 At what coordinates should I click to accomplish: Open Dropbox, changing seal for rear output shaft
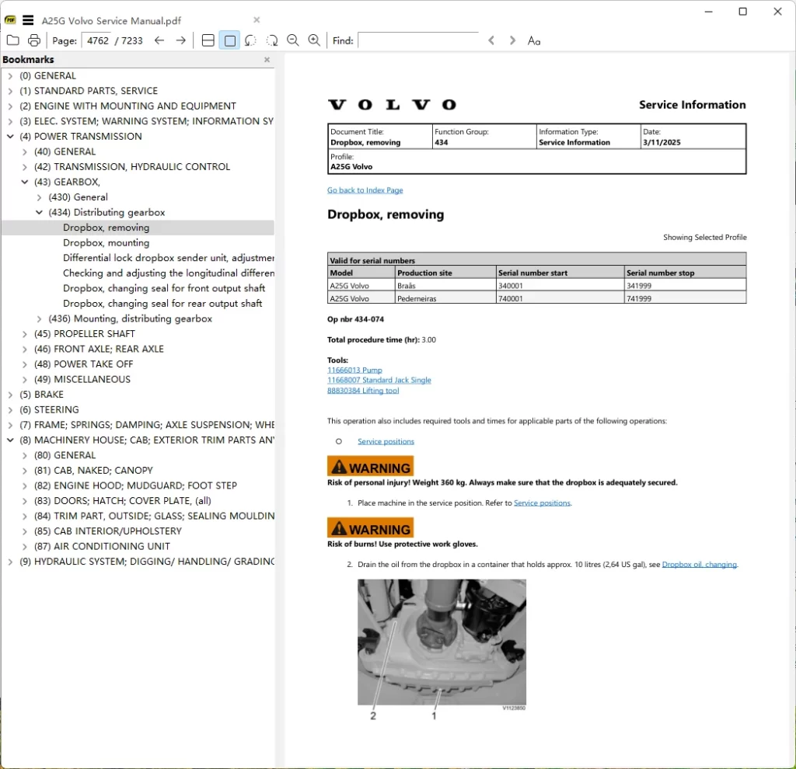162,304
